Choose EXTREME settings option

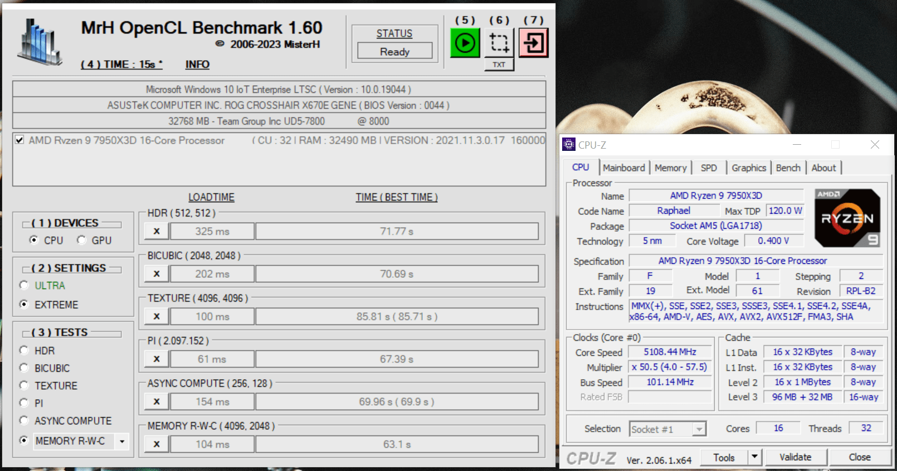click(24, 304)
